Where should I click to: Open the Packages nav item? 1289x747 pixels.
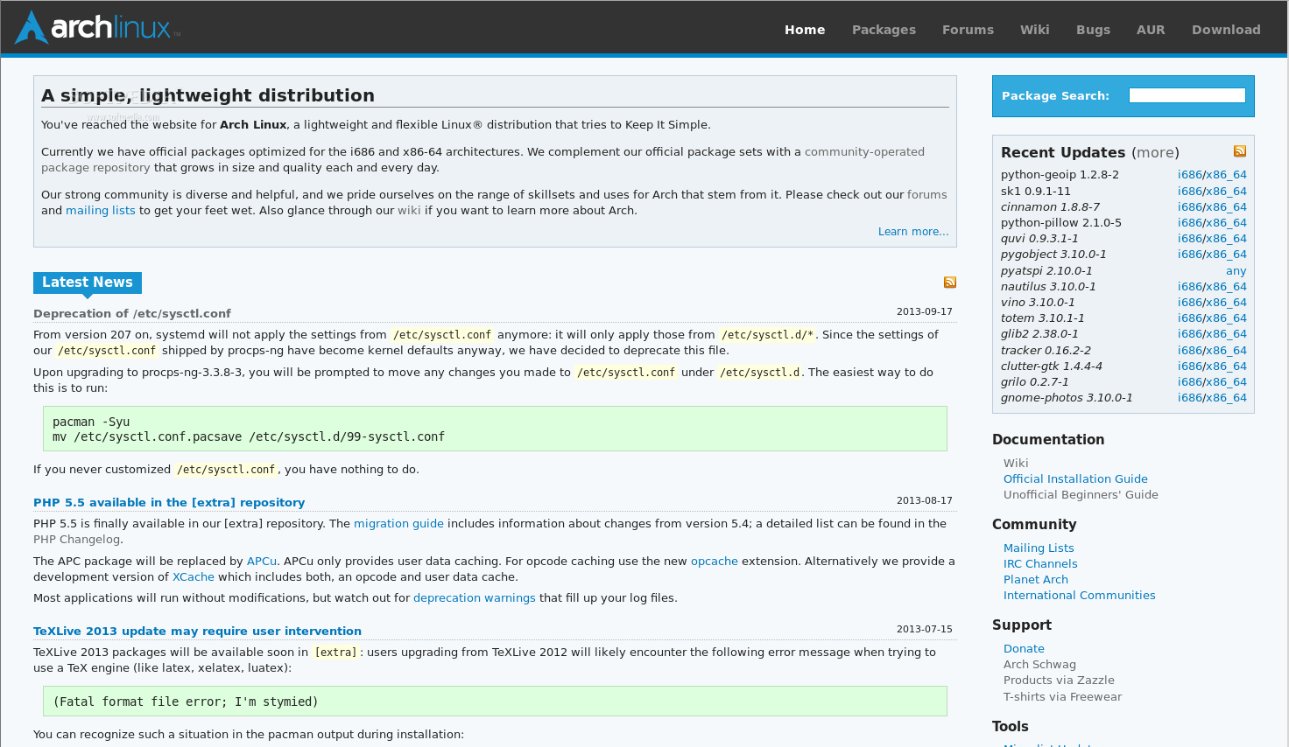click(884, 30)
